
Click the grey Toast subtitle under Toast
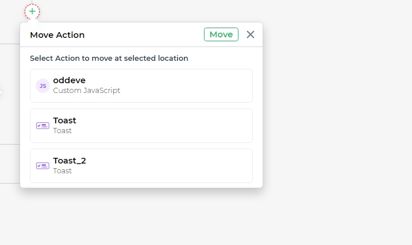62,131
